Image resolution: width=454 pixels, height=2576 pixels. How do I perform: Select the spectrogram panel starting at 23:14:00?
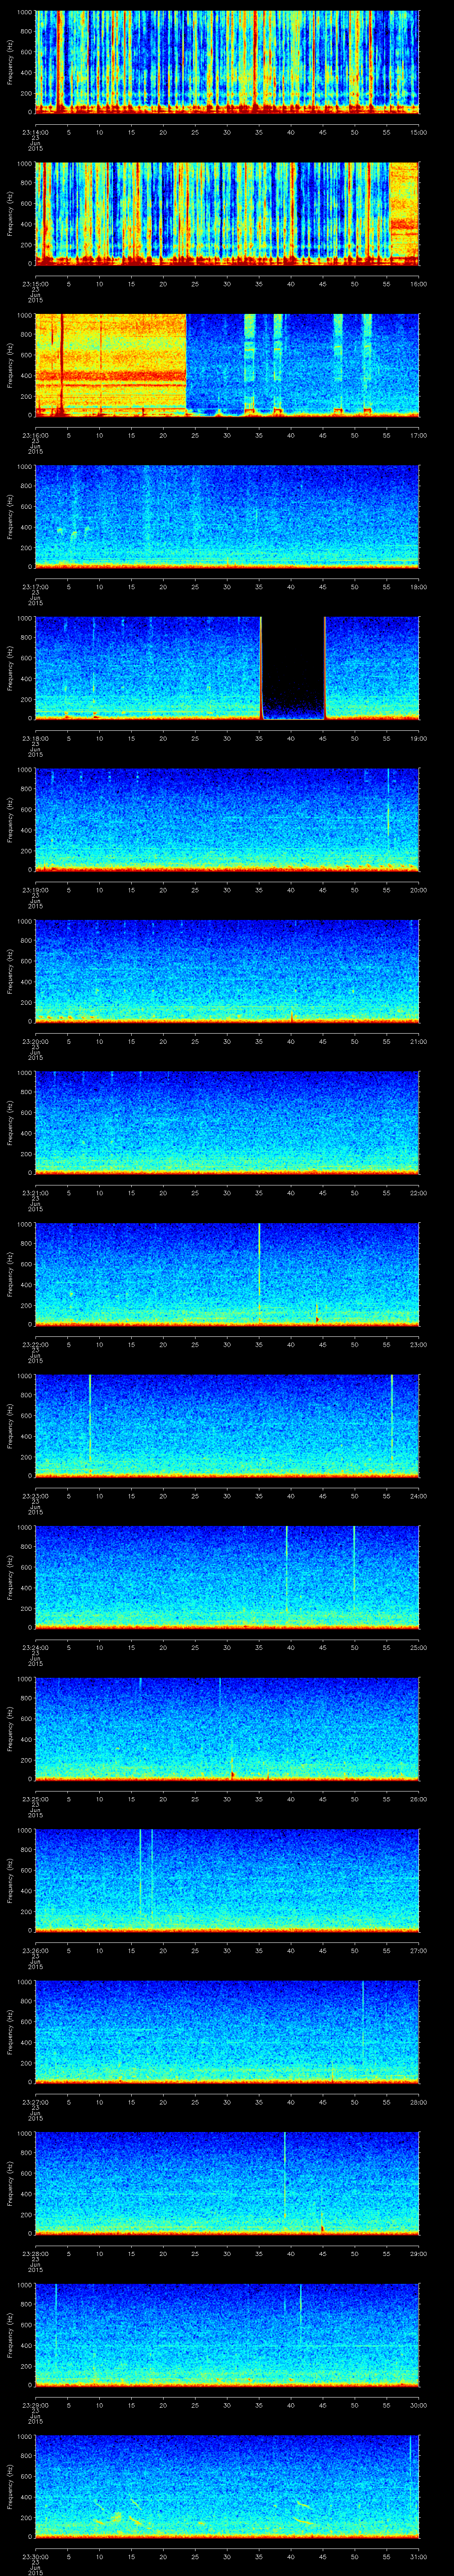(227, 62)
